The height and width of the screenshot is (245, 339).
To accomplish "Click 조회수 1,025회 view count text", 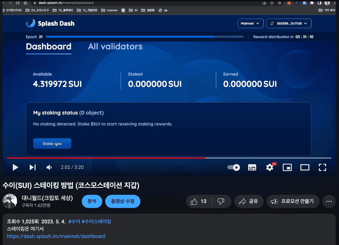I will tap(23, 221).
